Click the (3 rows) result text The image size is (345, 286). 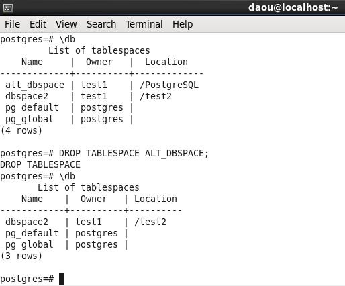21,256
